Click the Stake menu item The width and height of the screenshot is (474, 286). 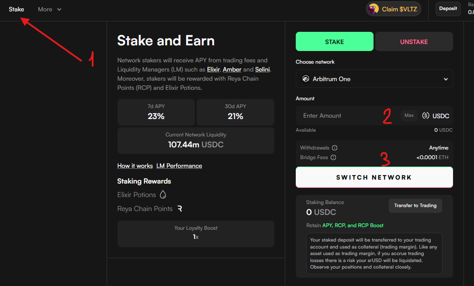[x=17, y=9]
